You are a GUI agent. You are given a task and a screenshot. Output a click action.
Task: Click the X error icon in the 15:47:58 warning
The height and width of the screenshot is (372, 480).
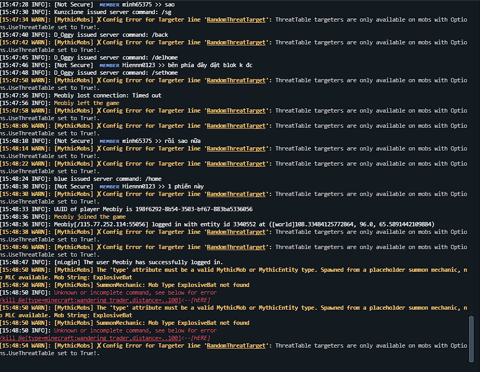[99, 110]
